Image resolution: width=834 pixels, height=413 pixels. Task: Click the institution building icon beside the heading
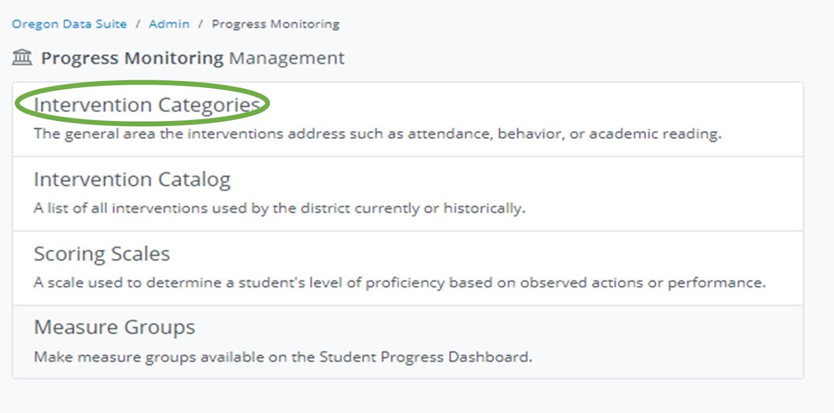pos(22,57)
